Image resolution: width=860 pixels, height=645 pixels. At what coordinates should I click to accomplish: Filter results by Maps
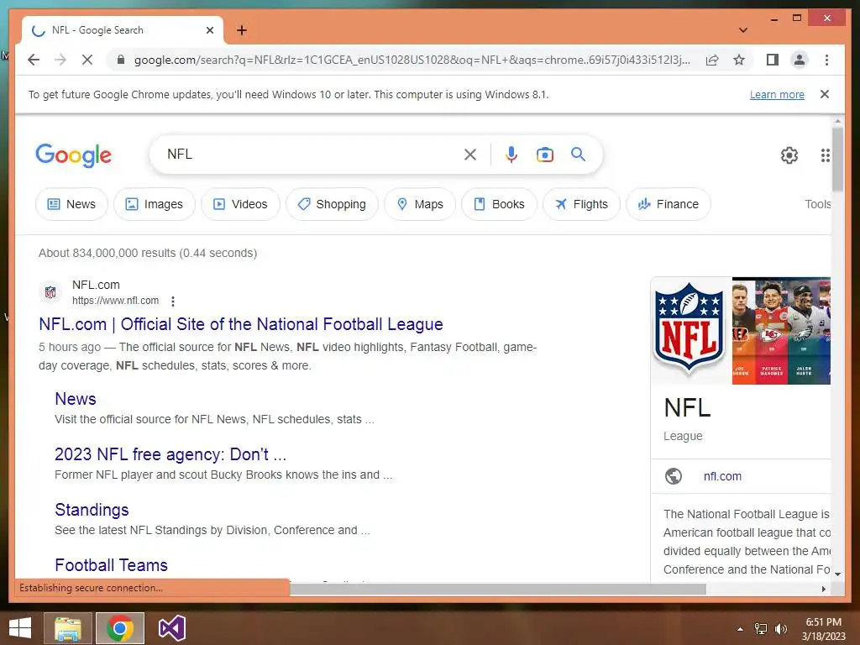pyautogui.click(x=420, y=204)
